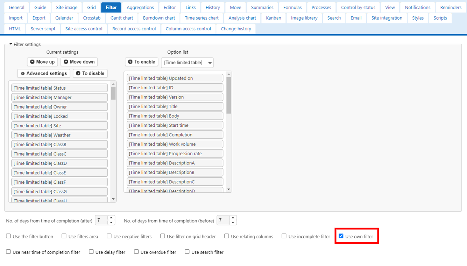Select Status in current settings list
Screen dimensions: 467x266
click(x=59, y=88)
